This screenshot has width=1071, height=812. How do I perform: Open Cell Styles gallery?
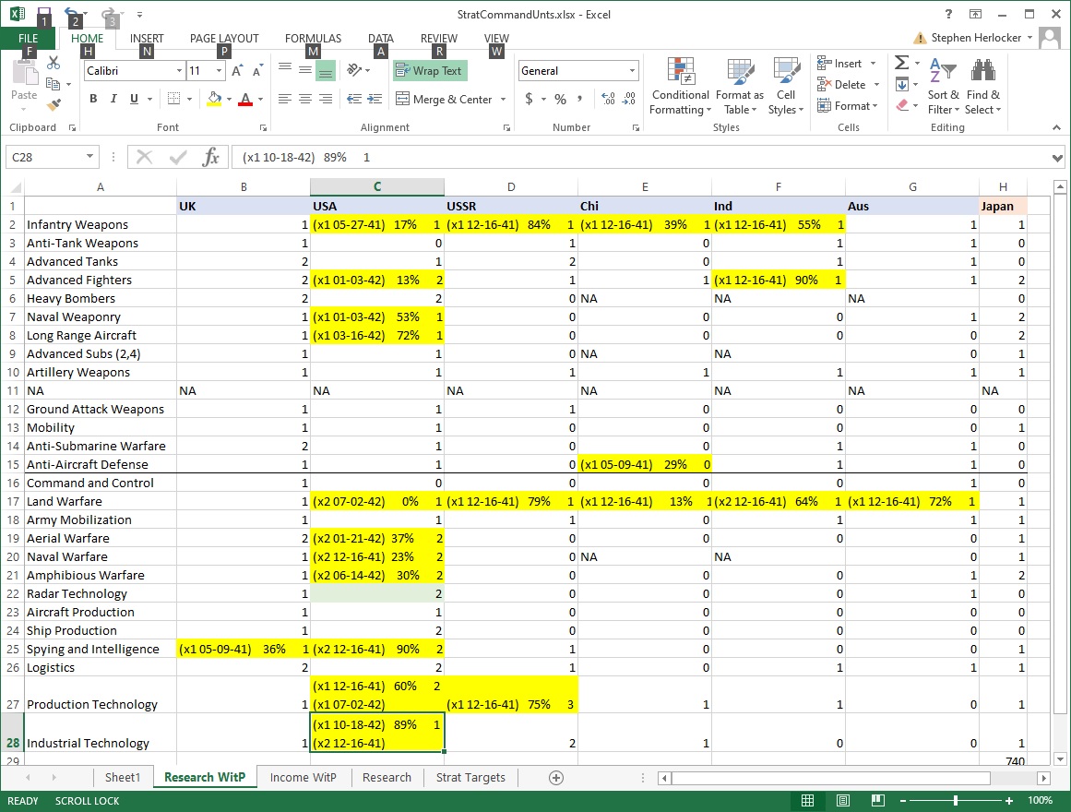(x=786, y=87)
